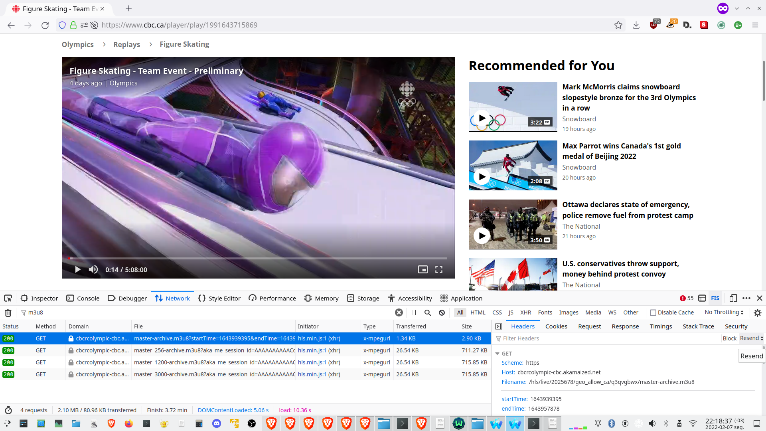Go back to previous page
The width and height of the screenshot is (766, 431).
coord(11,25)
